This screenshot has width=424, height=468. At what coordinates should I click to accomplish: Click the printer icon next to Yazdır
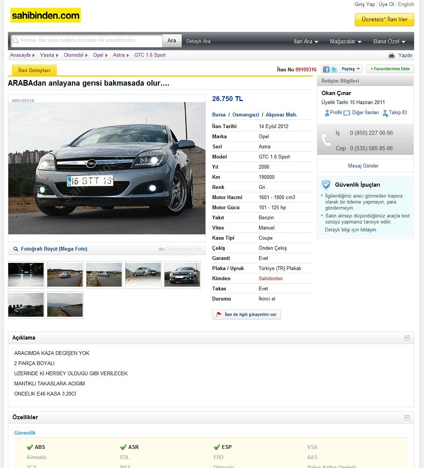392,55
